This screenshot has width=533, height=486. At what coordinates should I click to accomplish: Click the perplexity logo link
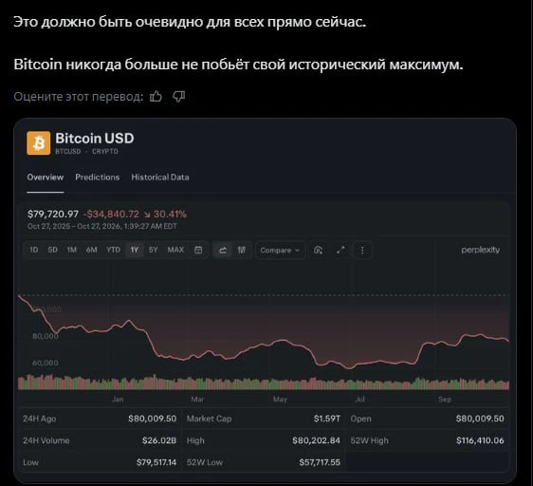(x=480, y=250)
